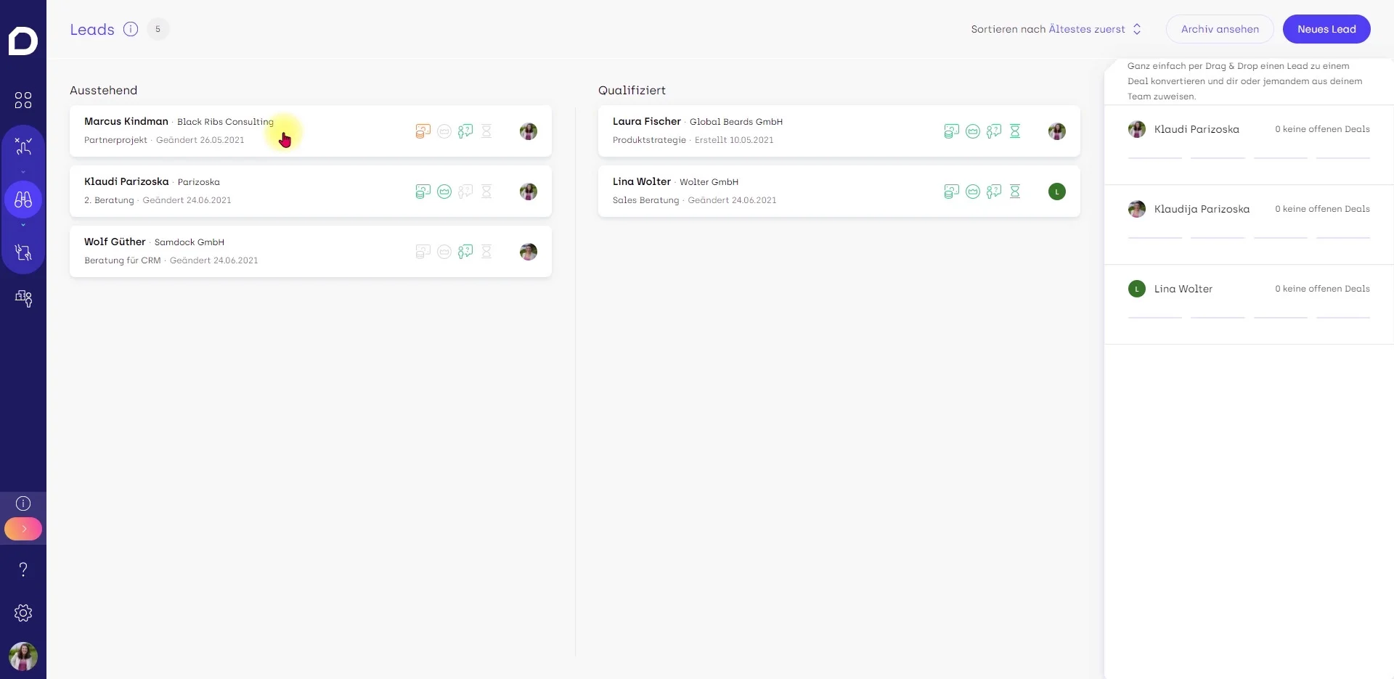Screen dimensions: 1394x679
Task: Click budget icon on Laura Fischer lead
Action: click(x=952, y=131)
